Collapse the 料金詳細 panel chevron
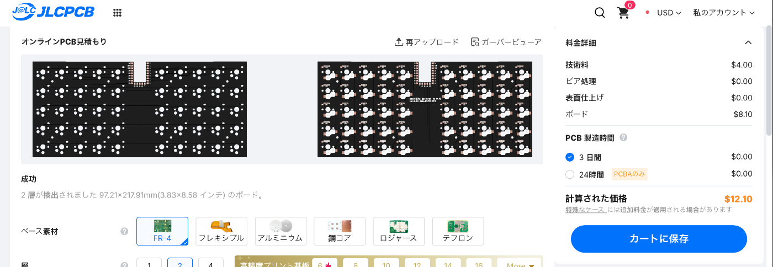773x267 pixels. pos(748,42)
